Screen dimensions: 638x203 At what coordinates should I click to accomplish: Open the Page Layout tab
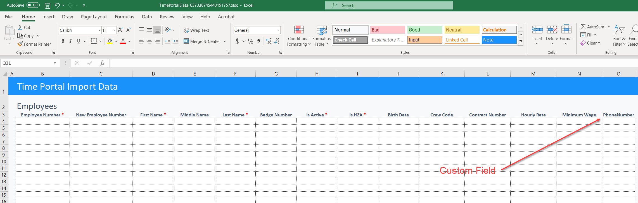(x=94, y=17)
